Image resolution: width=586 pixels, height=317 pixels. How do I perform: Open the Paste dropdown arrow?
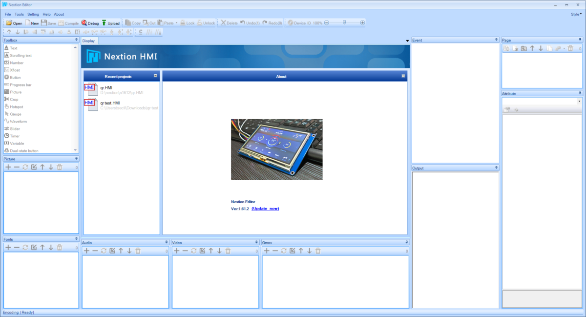click(176, 22)
